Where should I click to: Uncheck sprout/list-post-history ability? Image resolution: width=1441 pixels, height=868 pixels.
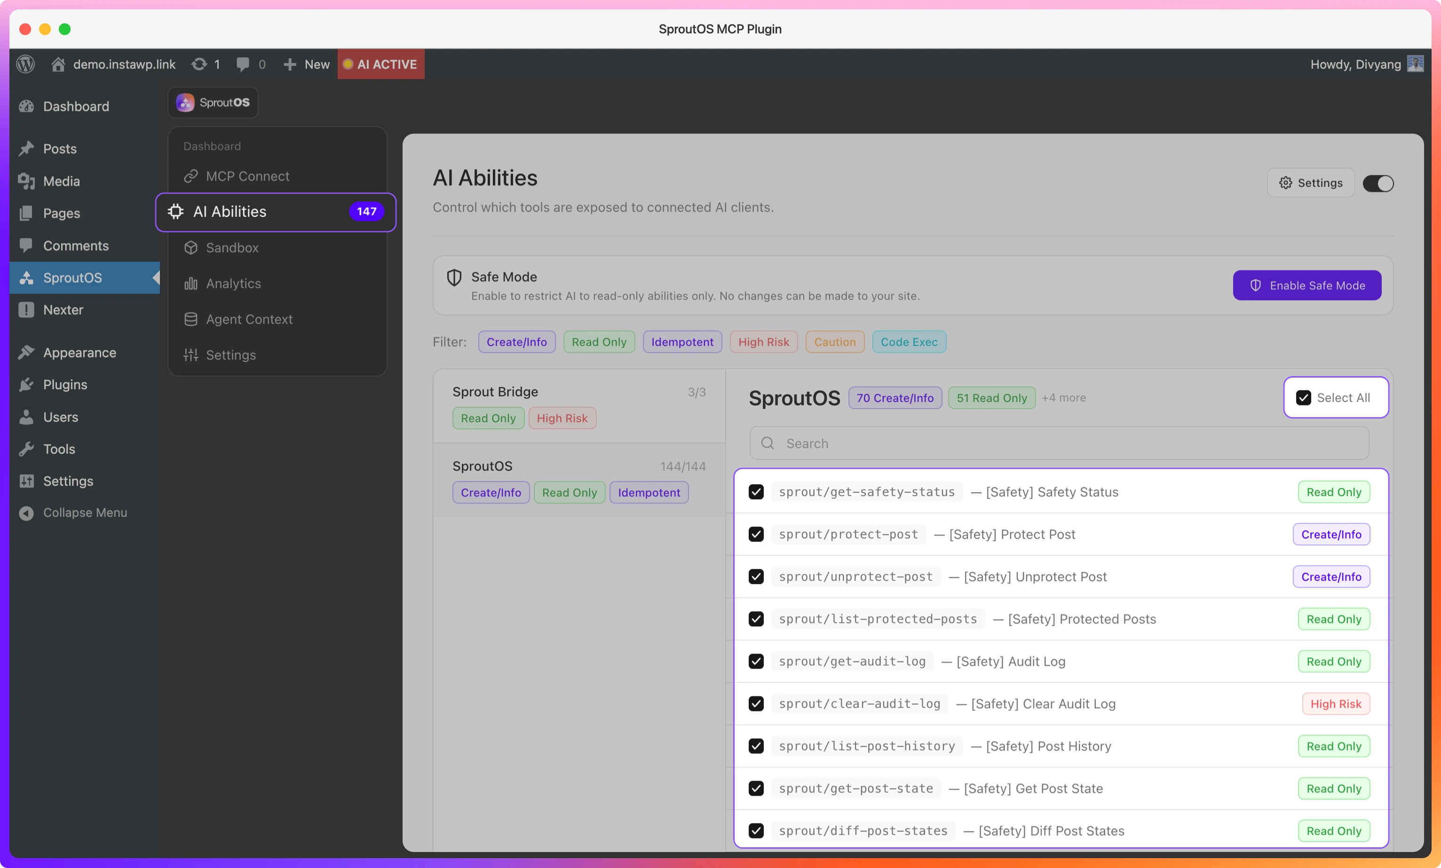coord(756,746)
